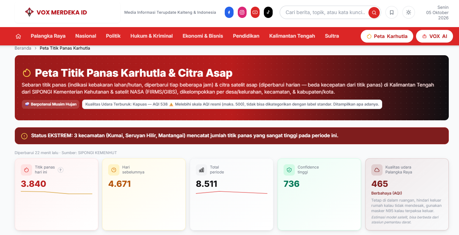Open the Politik section
This screenshot has height=235, width=459.
(113, 36)
